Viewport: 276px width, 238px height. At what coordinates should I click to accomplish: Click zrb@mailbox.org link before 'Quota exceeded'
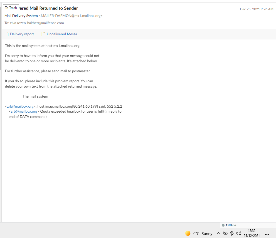click(24, 111)
